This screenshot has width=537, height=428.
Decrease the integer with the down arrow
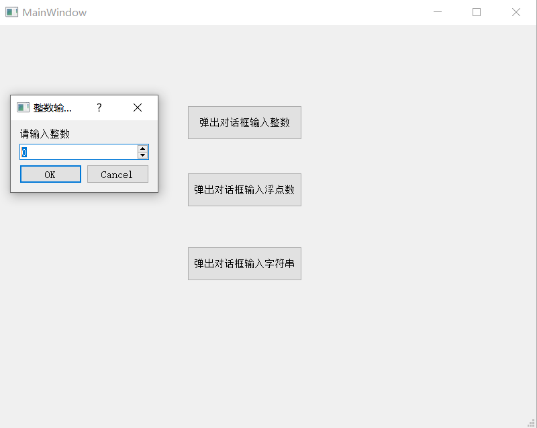pos(142,156)
